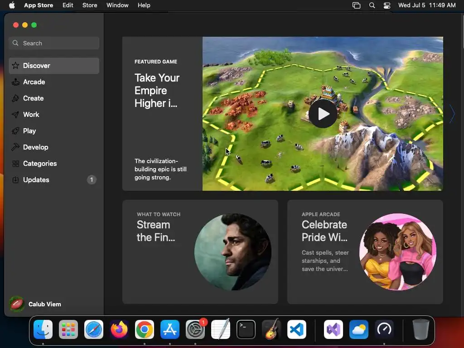Open the Categories grid sidebar item
This screenshot has width=464, height=348.
click(x=54, y=163)
